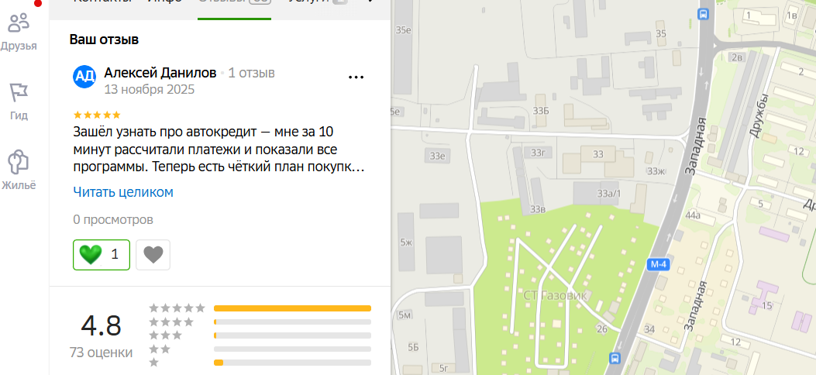The image size is (816, 375).
Task: Open Алексей Данилов's profile name
Action: (160, 73)
